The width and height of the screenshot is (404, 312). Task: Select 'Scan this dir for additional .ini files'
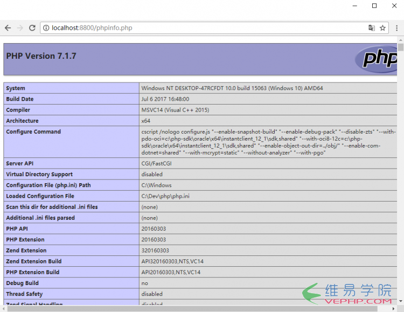52,207
